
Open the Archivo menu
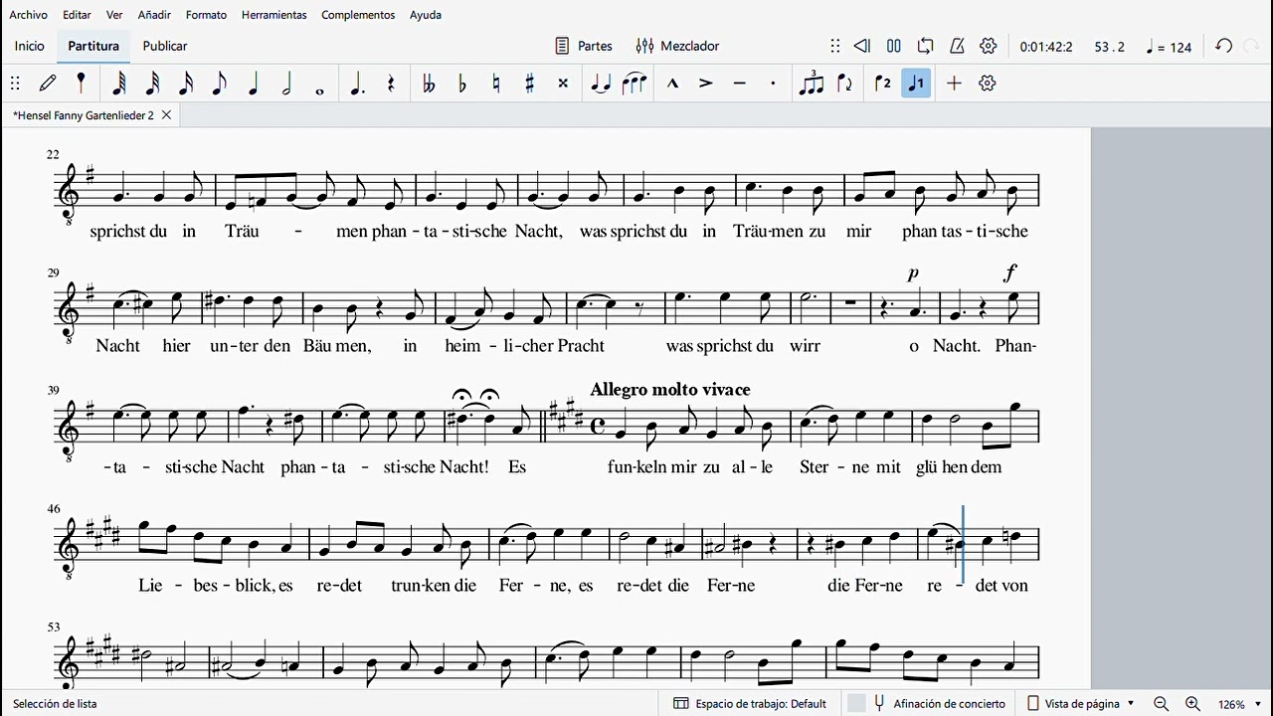28,15
